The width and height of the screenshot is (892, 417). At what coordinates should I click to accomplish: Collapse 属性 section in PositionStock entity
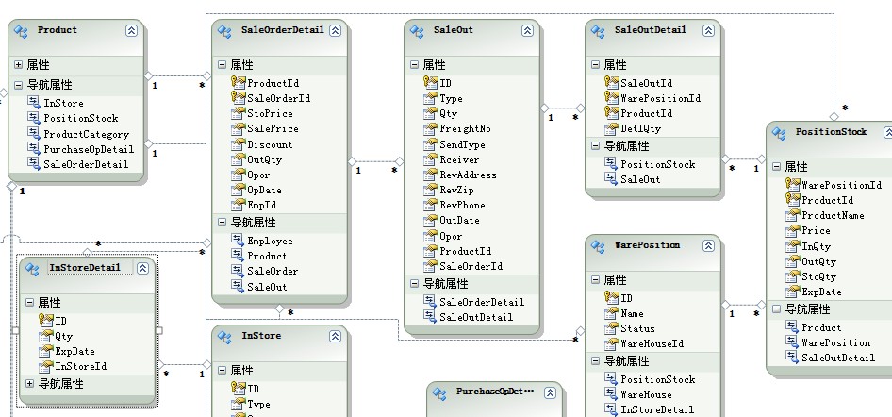click(777, 167)
